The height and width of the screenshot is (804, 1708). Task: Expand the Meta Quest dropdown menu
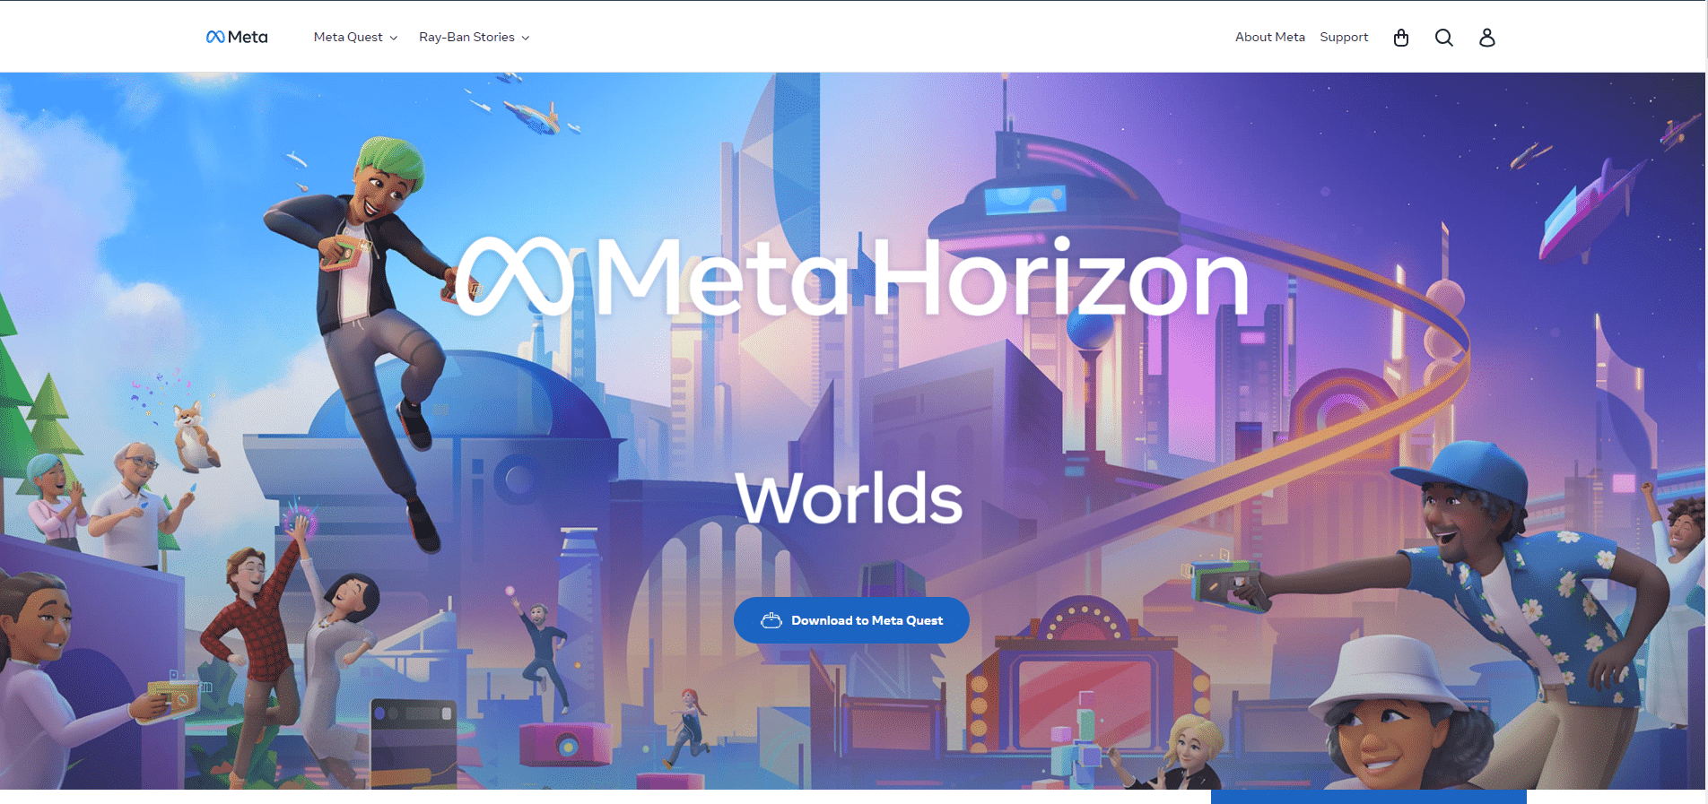pyautogui.click(x=355, y=37)
